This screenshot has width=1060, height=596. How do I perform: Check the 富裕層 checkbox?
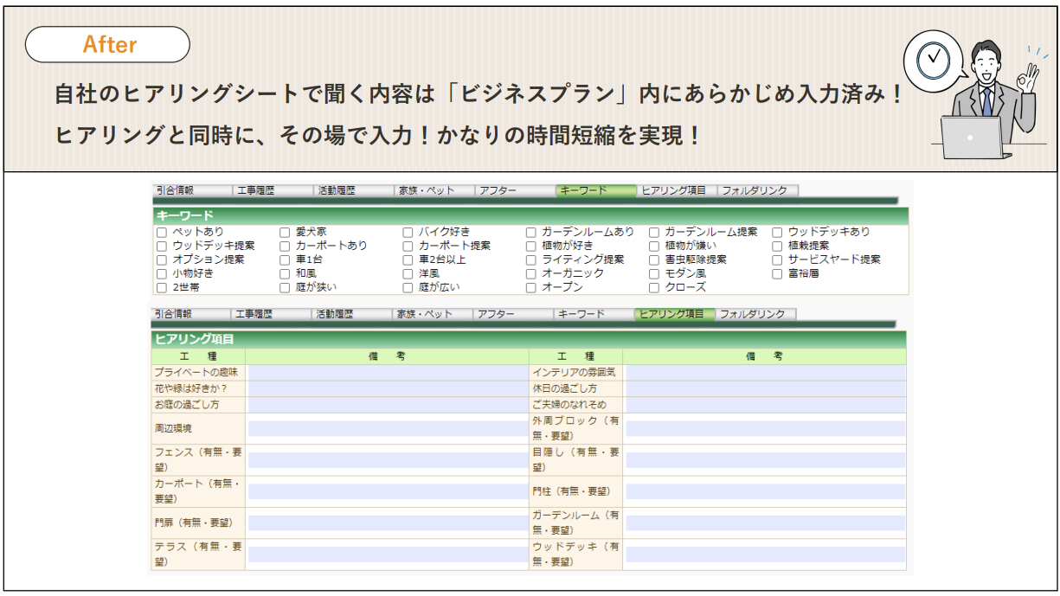(x=777, y=274)
